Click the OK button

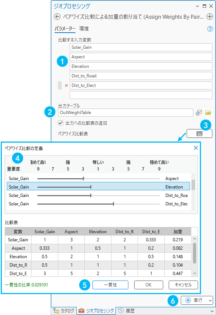point(149,285)
